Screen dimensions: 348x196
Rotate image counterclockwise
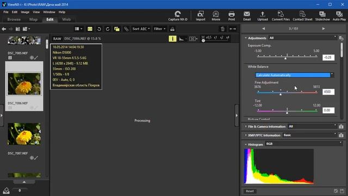coord(99,29)
